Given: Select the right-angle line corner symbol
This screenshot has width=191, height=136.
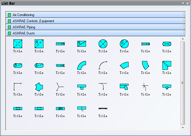Looking at the screenshot, I should click(x=17, y=87).
